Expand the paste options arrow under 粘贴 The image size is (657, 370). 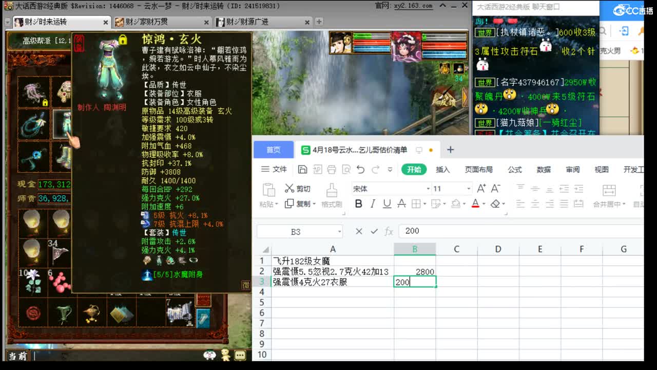point(276,205)
